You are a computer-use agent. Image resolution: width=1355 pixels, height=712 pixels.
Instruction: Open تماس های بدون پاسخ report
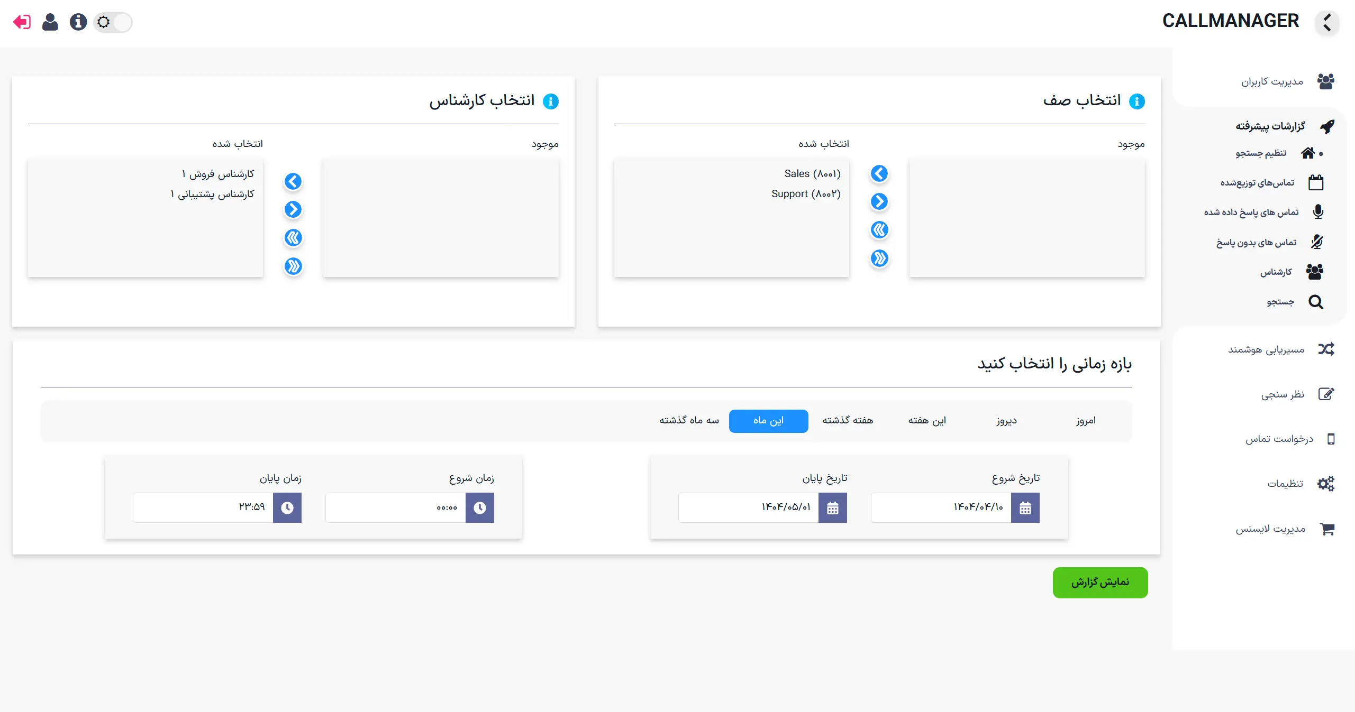click(1256, 243)
